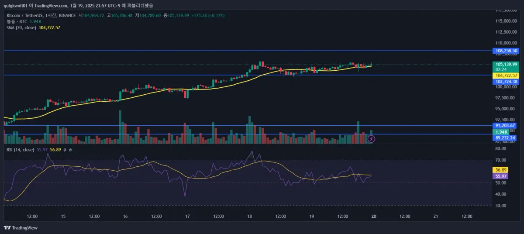Select the 102,724.38 blue price label
Image resolution: width=524 pixels, height=234 pixels.
(507, 82)
